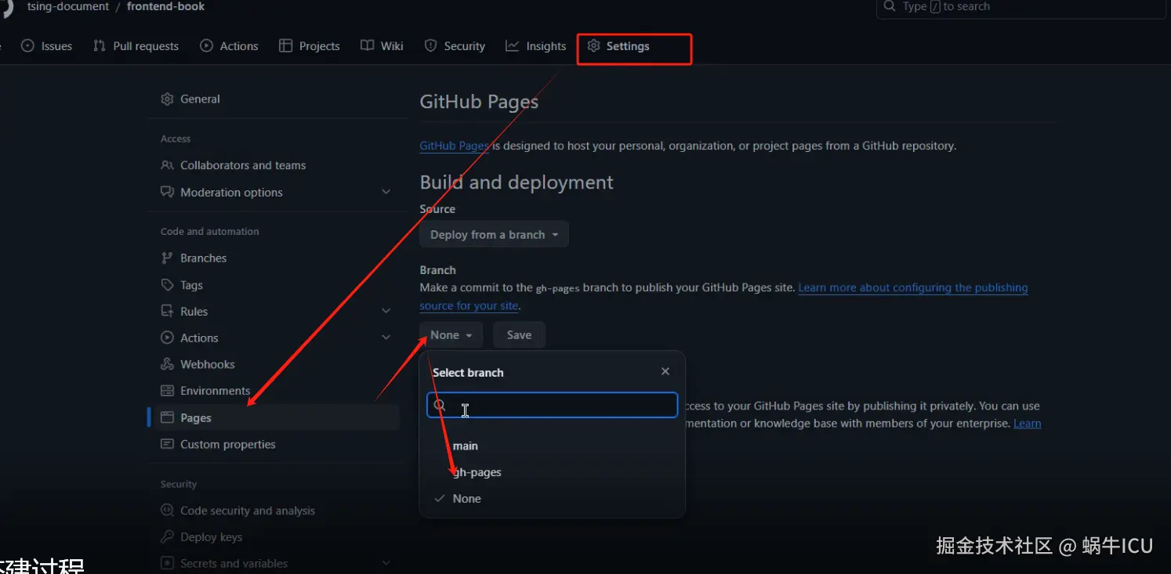Expand the Actions section in the settings sidebar

click(x=386, y=338)
